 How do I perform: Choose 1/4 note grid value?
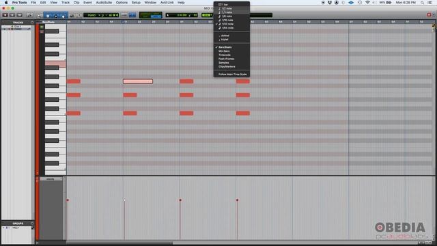point(231,12)
